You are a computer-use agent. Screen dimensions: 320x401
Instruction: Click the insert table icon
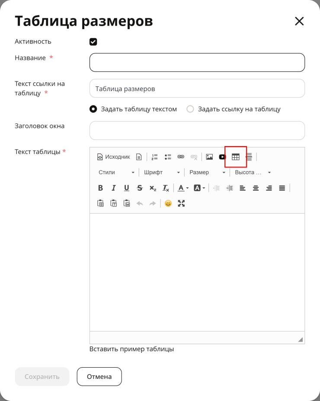(236, 157)
